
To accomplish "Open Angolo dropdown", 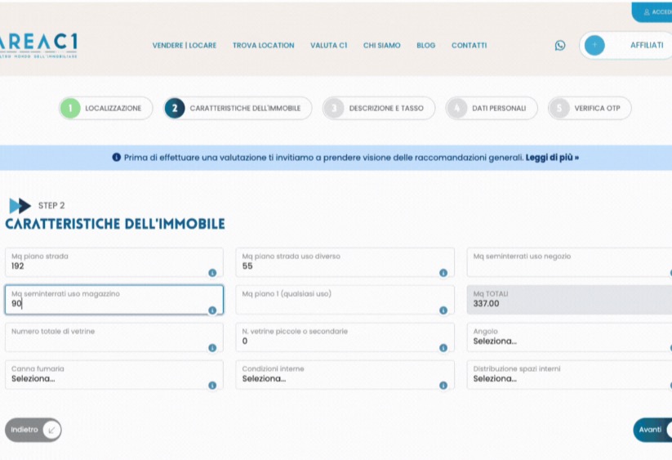I will click(569, 337).
